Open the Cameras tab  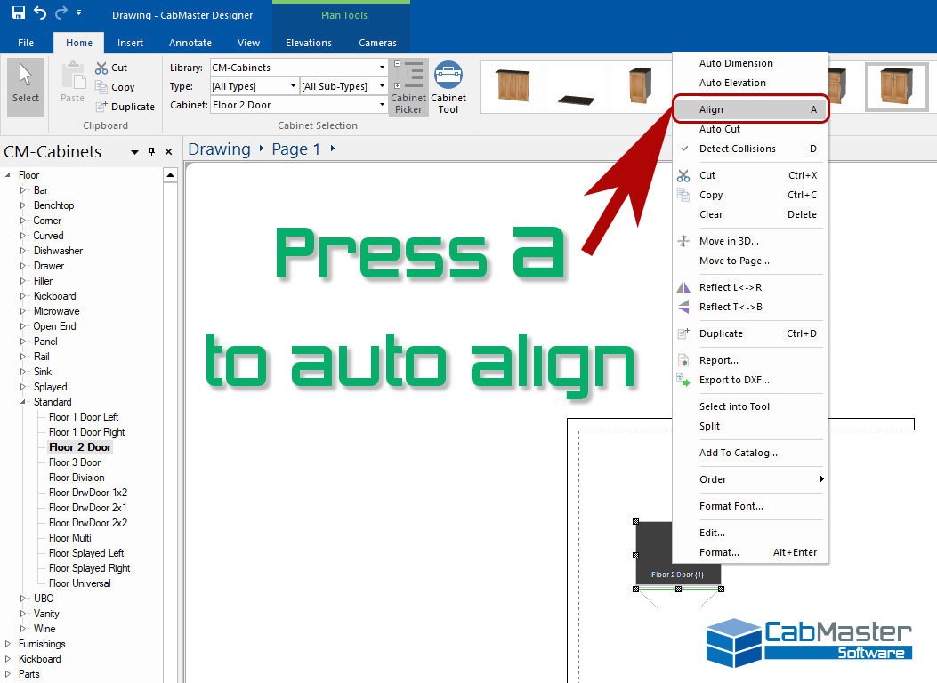coord(377,43)
